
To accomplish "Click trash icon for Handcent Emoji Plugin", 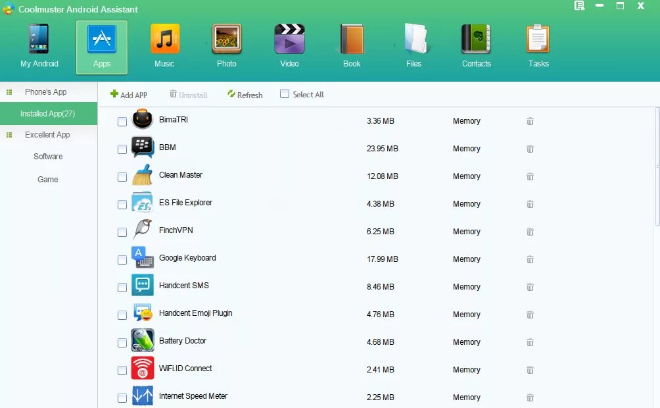I will pos(530,315).
